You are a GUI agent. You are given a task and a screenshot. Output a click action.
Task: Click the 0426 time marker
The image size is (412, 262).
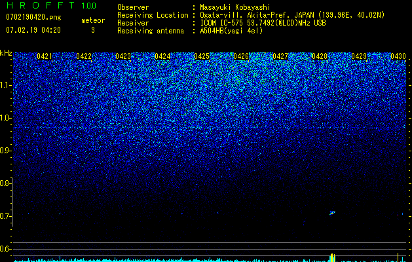pyautogui.click(x=241, y=56)
